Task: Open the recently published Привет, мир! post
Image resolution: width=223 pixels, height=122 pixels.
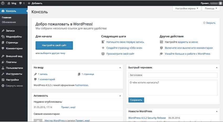Action: click(x=68, y=107)
